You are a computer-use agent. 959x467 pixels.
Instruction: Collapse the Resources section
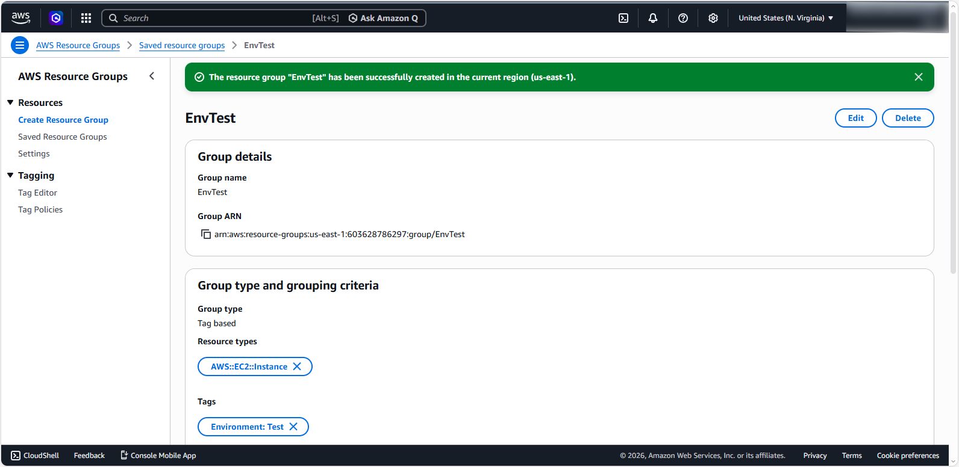click(x=10, y=102)
